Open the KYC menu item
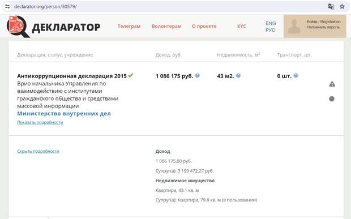The height and width of the screenshot is (219, 351). [242, 26]
